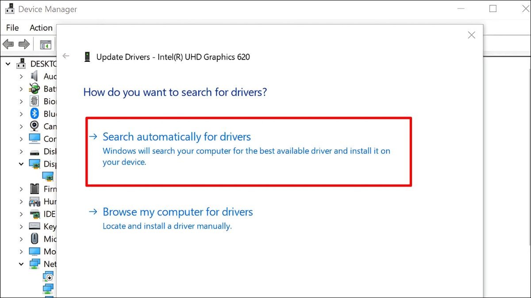Open the Action menu
Viewport: 531px width, 298px height.
[x=41, y=28]
